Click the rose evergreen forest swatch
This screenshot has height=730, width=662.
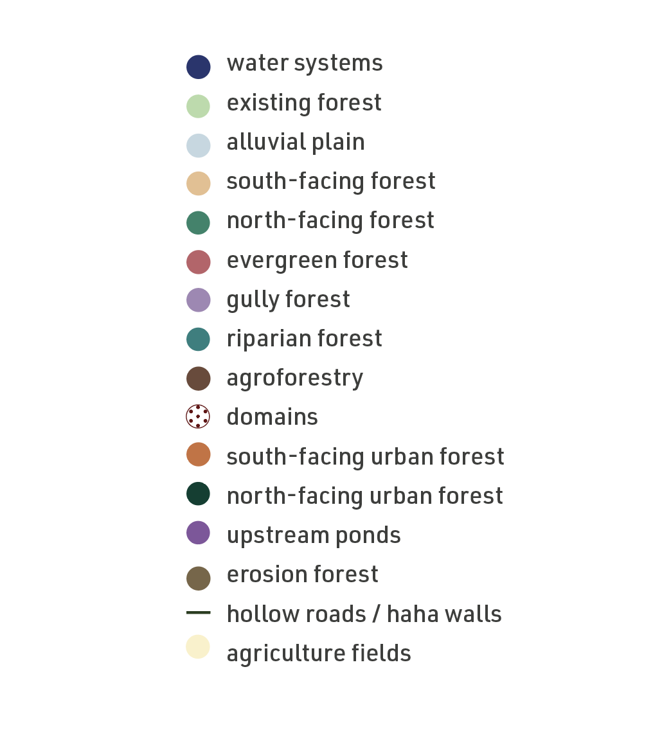tap(199, 262)
